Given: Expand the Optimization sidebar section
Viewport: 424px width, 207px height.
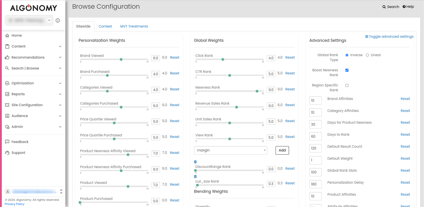Looking at the screenshot, I should [x=33, y=83].
